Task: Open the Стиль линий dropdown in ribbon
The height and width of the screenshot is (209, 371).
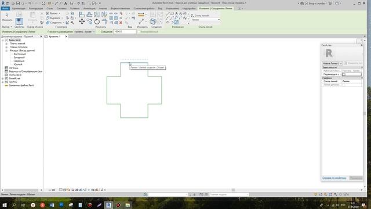Action: [x=205, y=20]
